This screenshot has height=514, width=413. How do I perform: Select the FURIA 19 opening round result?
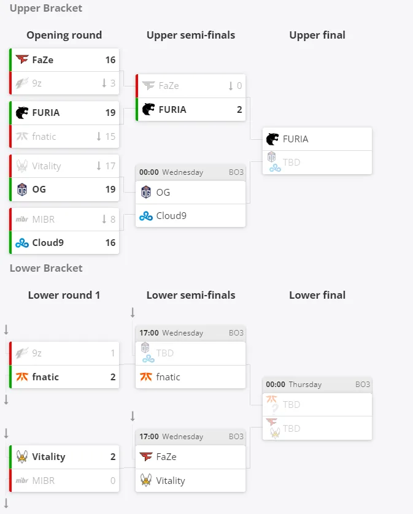click(x=64, y=113)
